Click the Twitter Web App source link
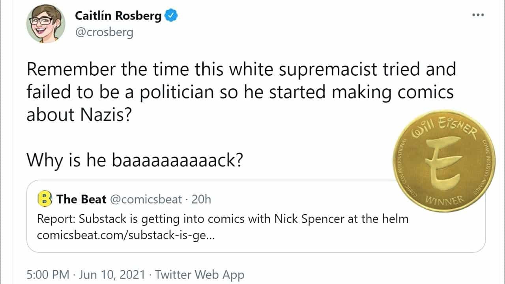 click(200, 275)
